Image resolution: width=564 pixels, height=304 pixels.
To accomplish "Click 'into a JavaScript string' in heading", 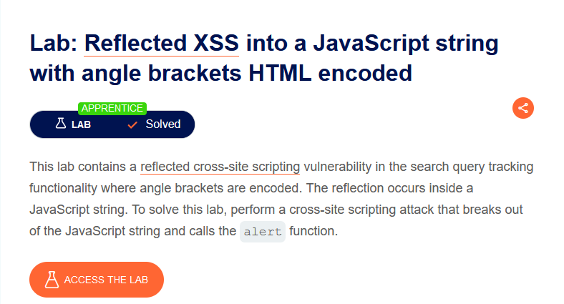I will point(372,43).
